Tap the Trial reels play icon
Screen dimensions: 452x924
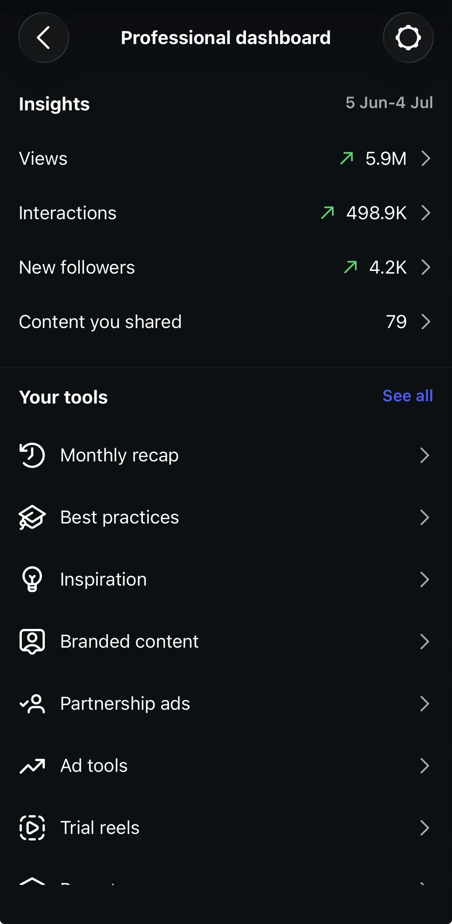(32, 828)
